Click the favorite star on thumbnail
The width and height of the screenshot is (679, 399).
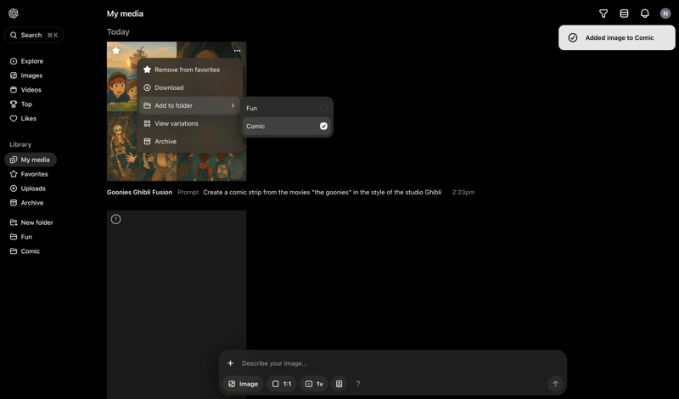pos(116,51)
